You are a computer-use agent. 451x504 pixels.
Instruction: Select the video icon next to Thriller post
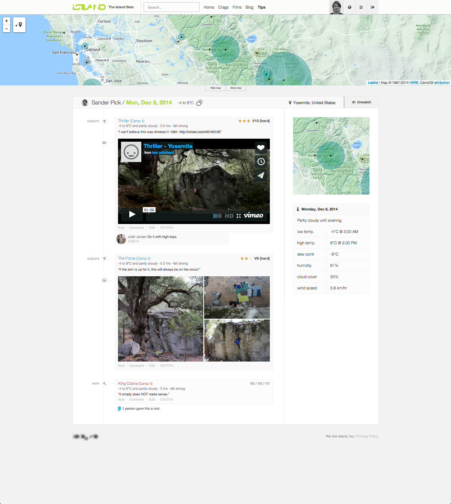104,143
